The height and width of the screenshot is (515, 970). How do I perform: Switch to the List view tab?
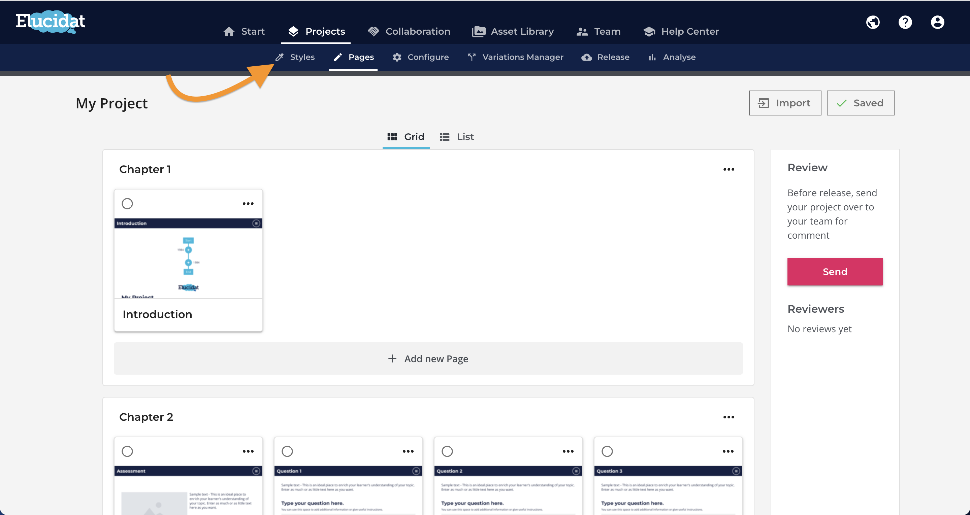click(x=457, y=137)
